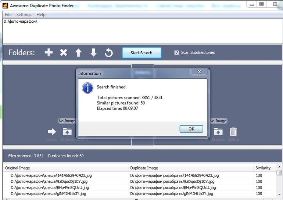Viewport: 283px width, 200px height.
Task: Minimize the Awesome Duplicate Photo Finder window
Action: [252, 4]
